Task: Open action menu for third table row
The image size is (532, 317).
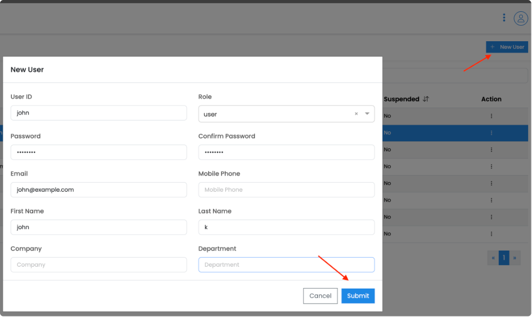Action: [x=491, y=150]
